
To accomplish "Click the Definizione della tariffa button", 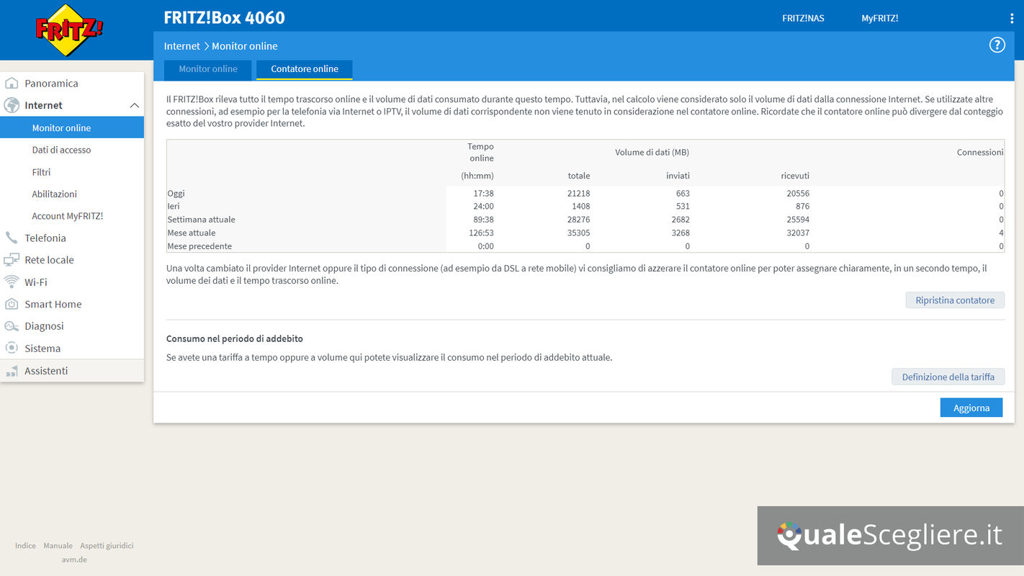I will 948,377.
